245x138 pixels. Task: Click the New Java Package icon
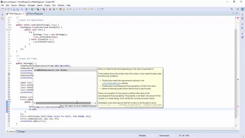(50, 9)
